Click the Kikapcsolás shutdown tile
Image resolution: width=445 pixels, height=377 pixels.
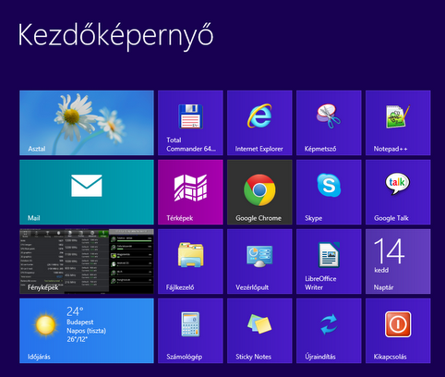(398, 331)
